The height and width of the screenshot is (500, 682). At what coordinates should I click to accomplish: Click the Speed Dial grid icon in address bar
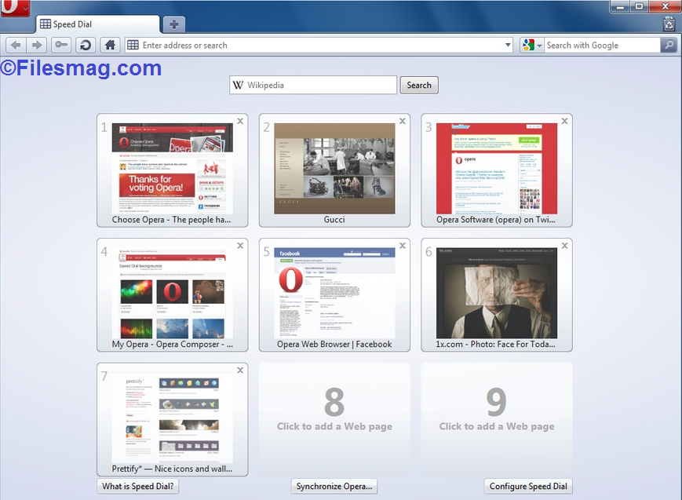click(133, 45)
